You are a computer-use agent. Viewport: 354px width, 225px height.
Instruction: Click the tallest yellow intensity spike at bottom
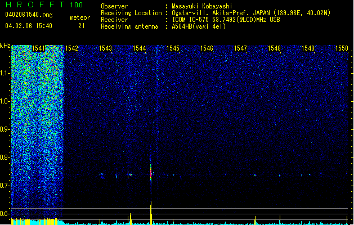point(151,213)
